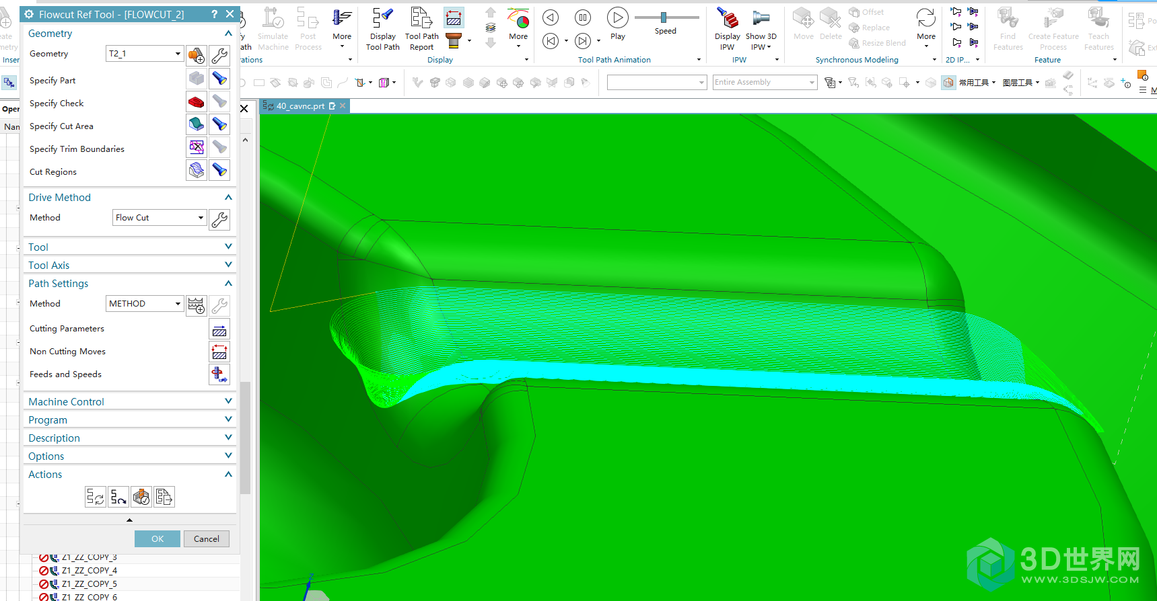The width and height of the screenshot is (1157, 601).
Task: Open the 图层工具 menu
Action: pos(1021,83)
